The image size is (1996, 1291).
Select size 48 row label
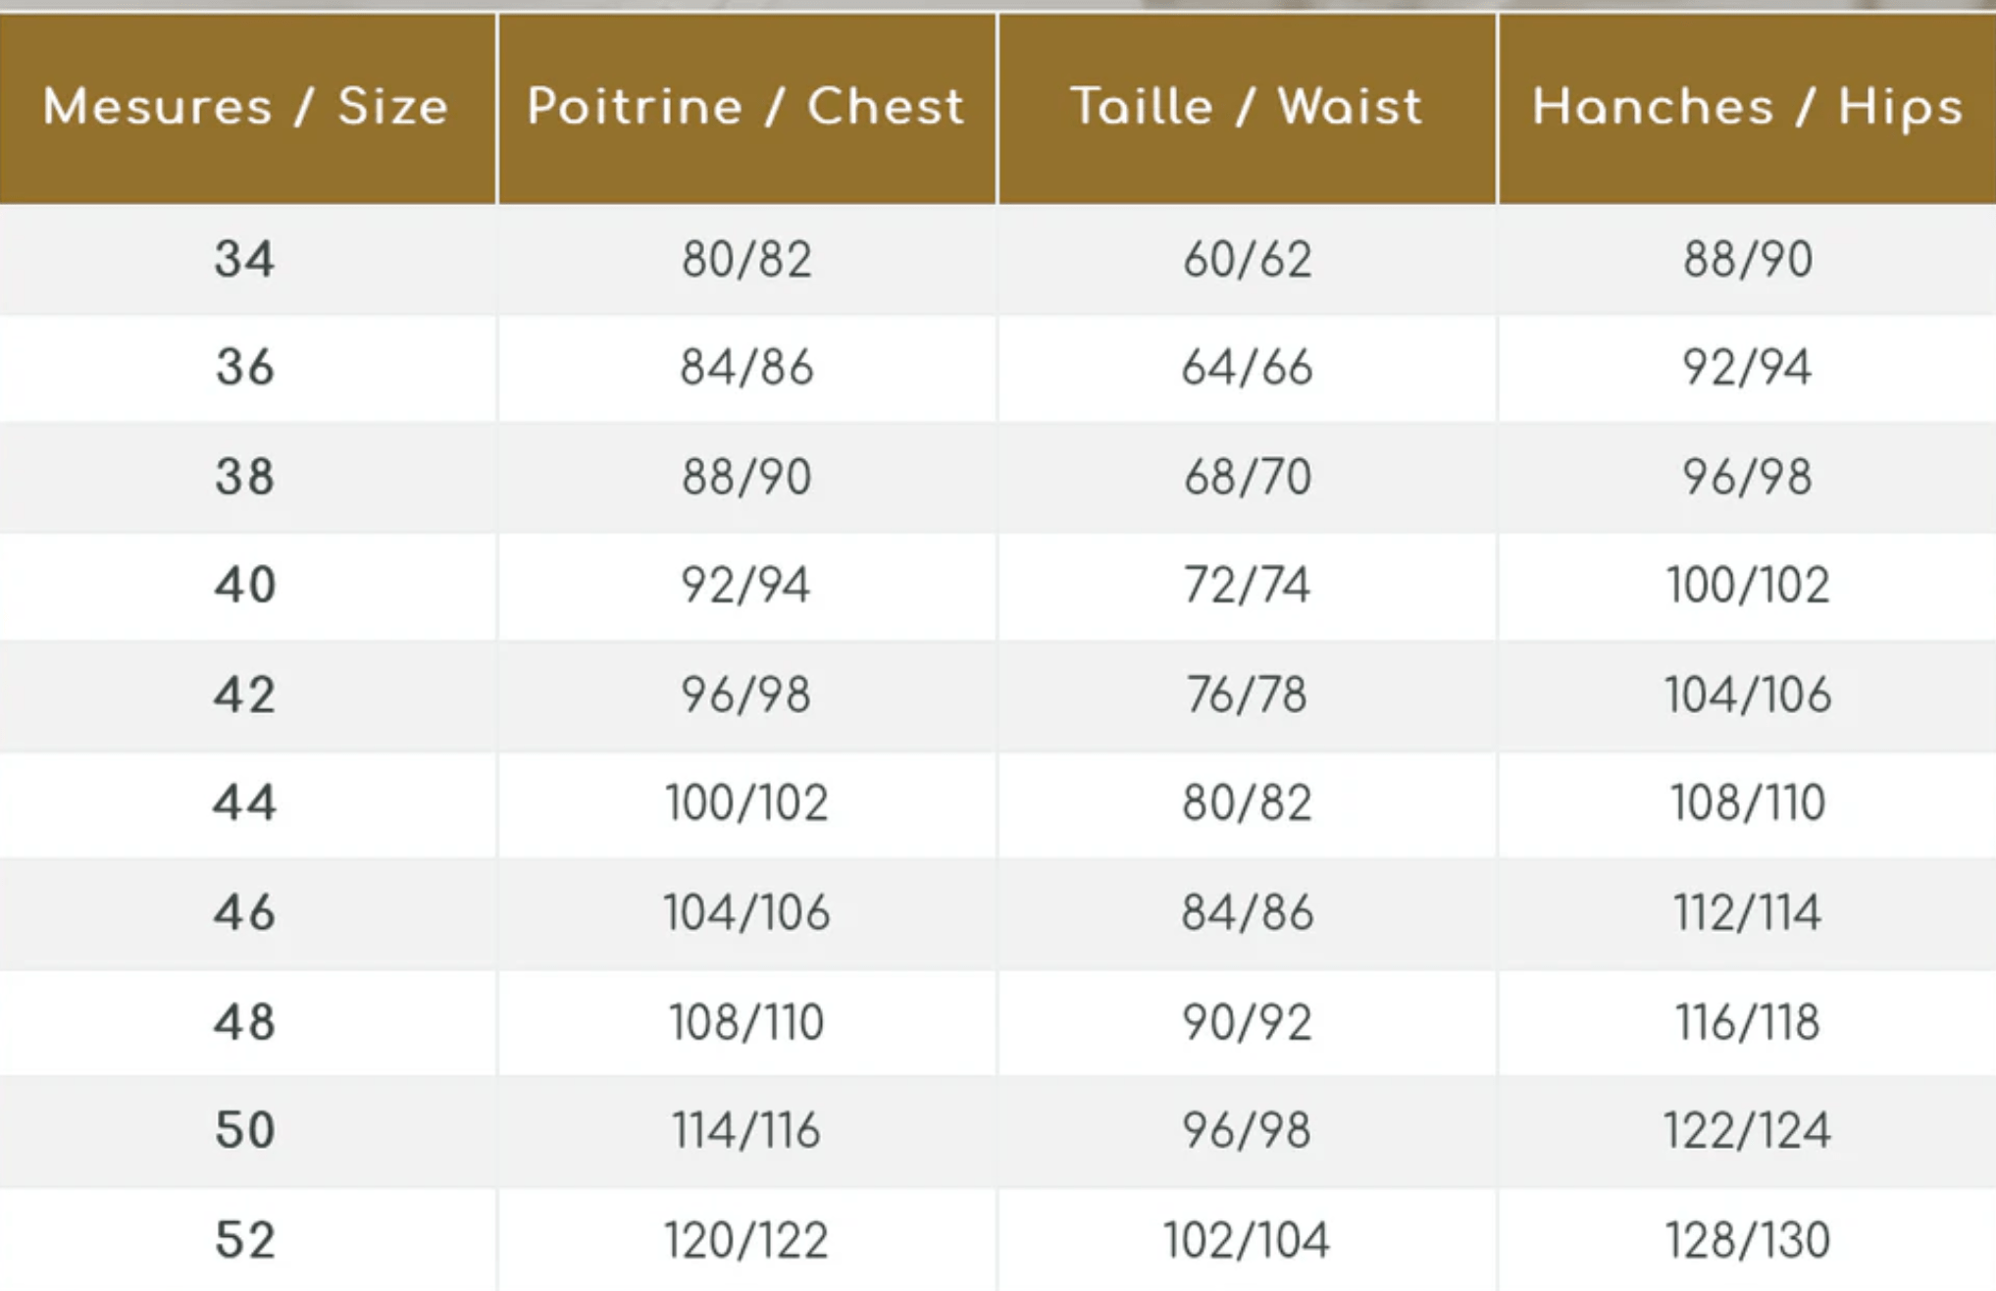pyautogui.click(x=245, y=1023)
